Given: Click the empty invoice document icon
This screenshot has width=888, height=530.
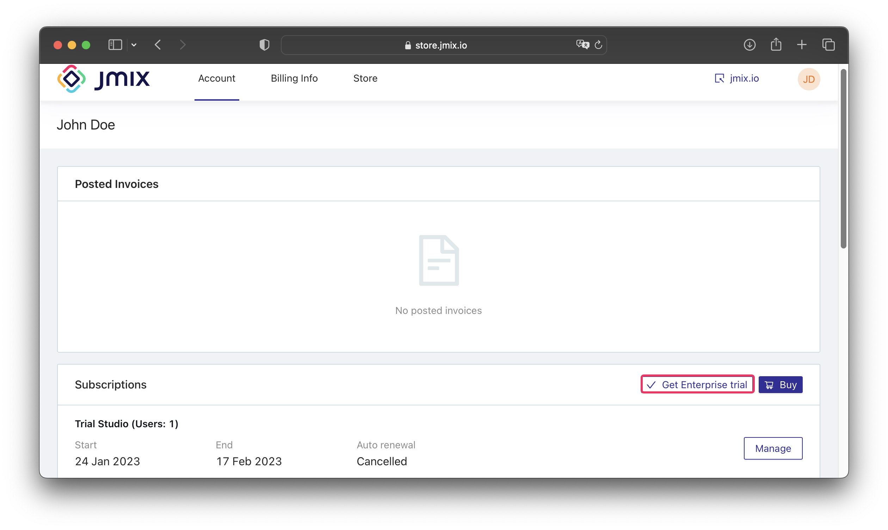Looking at the screenshot, I should (x=439, y=260).
